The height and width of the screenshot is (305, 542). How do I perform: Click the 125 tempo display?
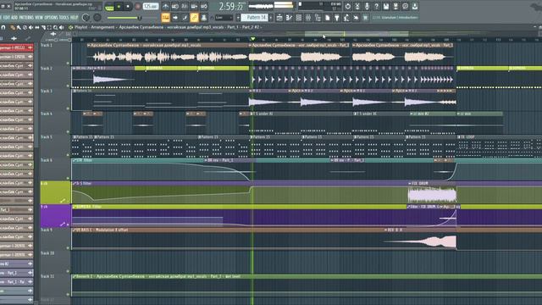[151, 7]
